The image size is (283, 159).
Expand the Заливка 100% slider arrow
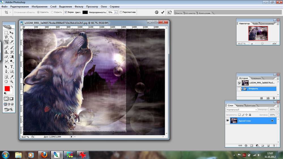tap(277, 115)
